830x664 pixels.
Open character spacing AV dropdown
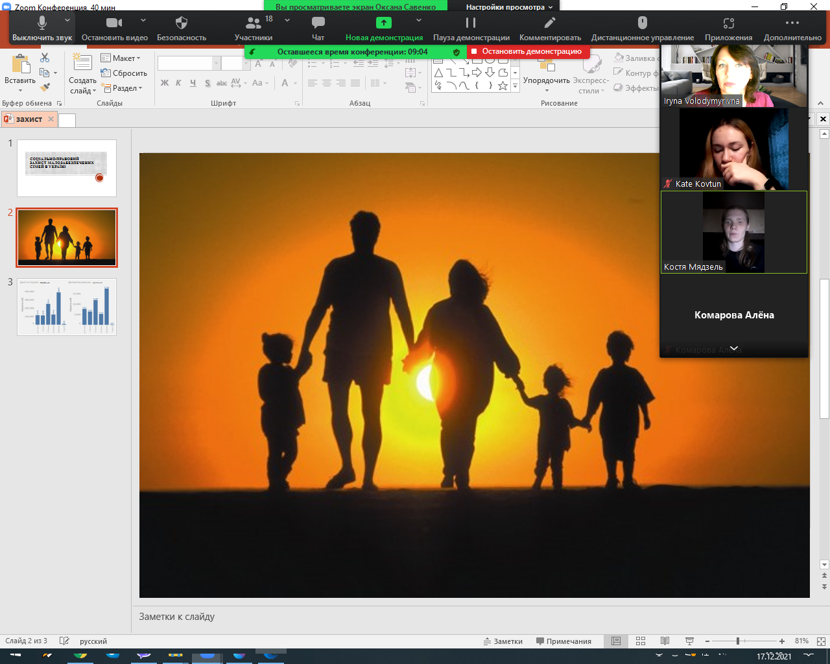click(x=239, y=83)
